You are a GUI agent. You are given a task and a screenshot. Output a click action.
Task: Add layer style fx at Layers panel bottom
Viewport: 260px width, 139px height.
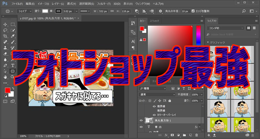166,135
